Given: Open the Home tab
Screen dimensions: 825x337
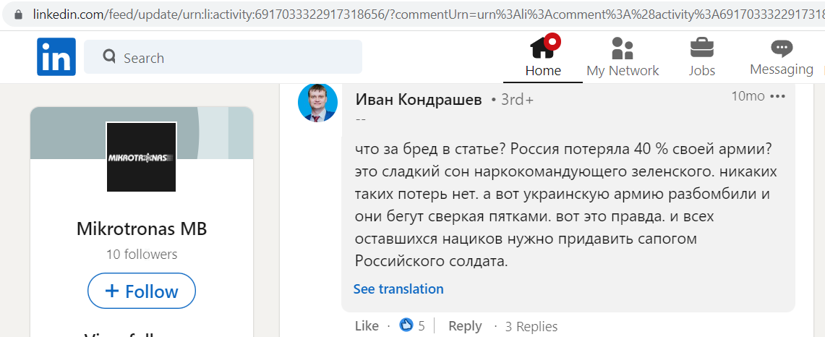Looking at the screenshot, I should [x=543, y=57].
